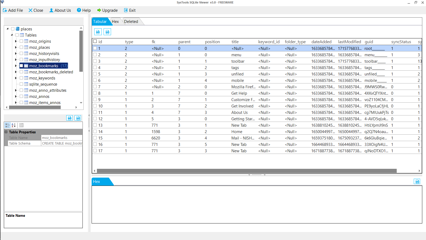Screen dimensions: 426x240
Task: Switch to the Deleted records tab
Action: tap(131, 22)
